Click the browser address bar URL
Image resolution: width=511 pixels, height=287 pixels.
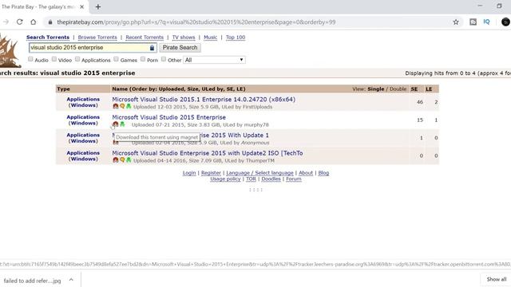196,22
